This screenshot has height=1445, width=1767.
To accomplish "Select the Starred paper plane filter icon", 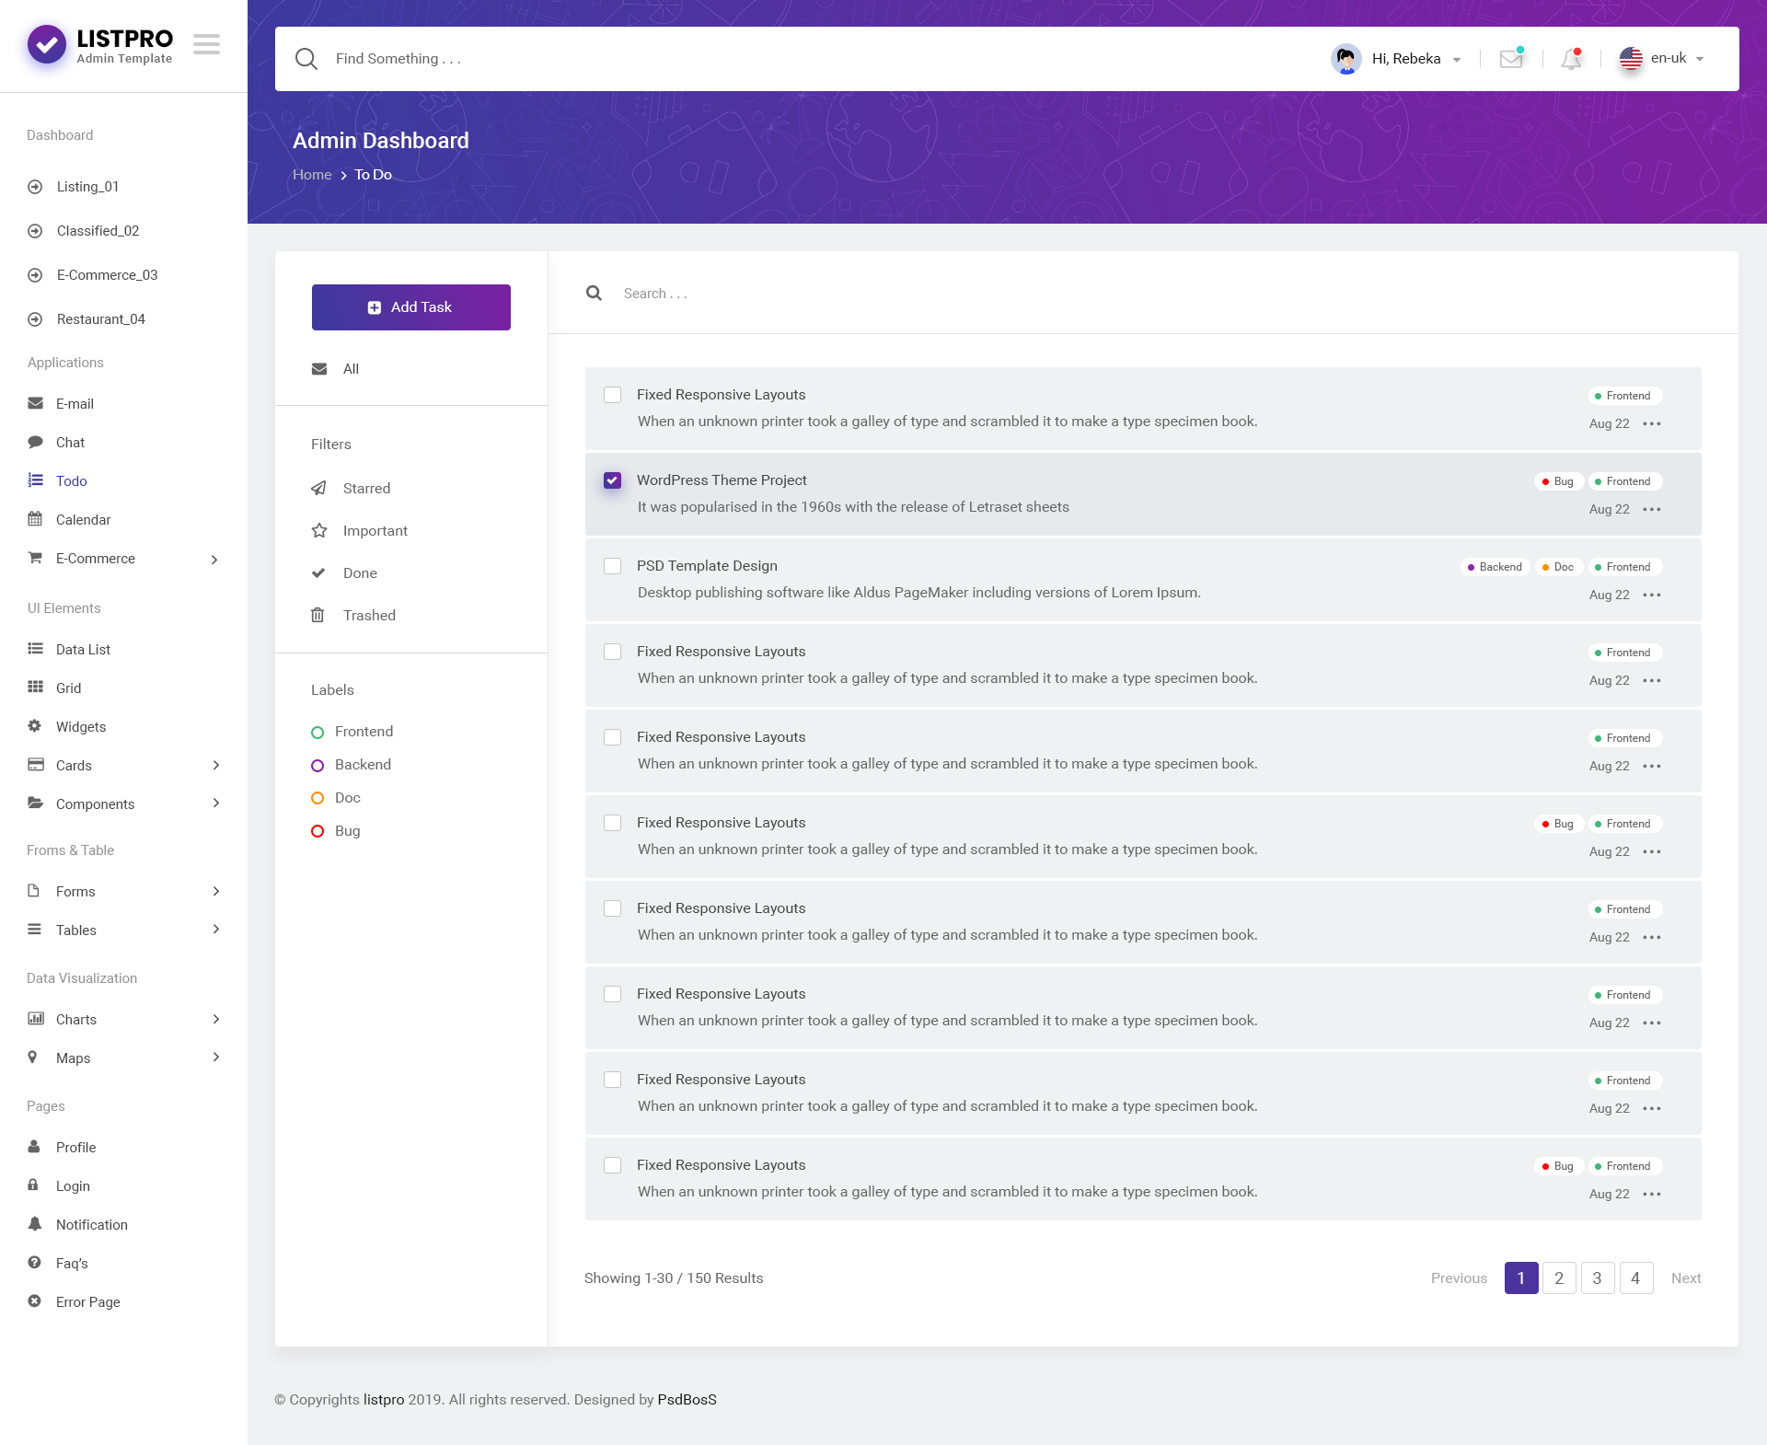I will click(318, 489).
